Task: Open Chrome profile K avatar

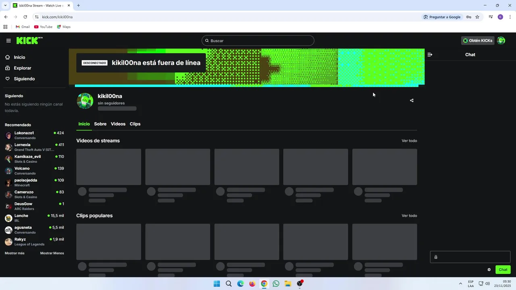Action: pyautogui.click(x=500, y=17)
